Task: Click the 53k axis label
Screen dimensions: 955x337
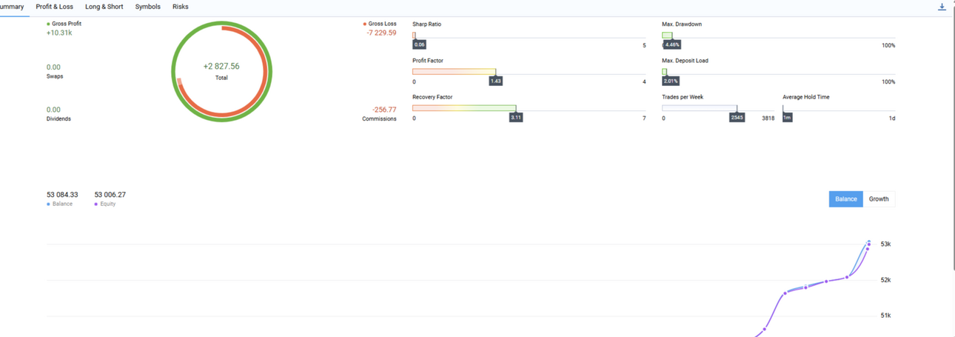Action: (885, 244)
